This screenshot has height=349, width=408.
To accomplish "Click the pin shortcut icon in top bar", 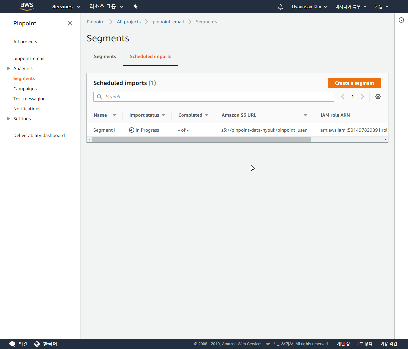I will 135,7.
